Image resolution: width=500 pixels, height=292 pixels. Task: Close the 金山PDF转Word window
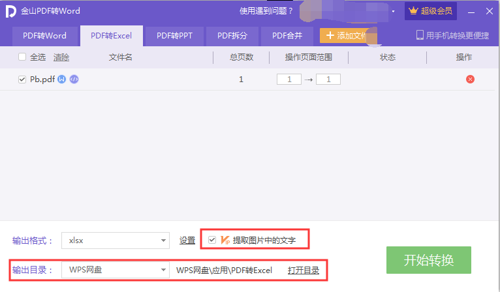(490, 11)
